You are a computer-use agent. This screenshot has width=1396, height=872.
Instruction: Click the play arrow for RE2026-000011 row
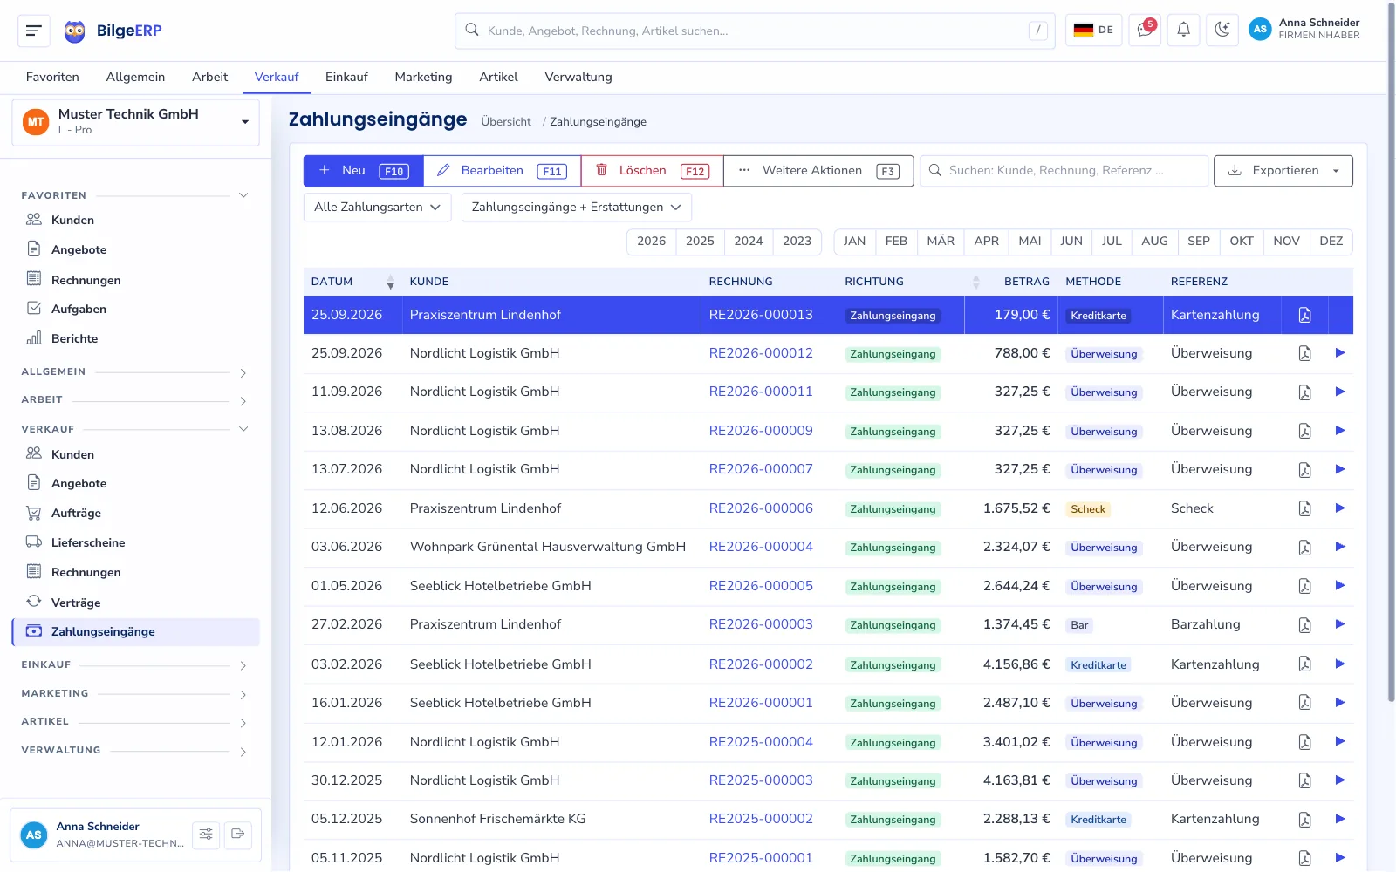click(x=1340, y=392)
